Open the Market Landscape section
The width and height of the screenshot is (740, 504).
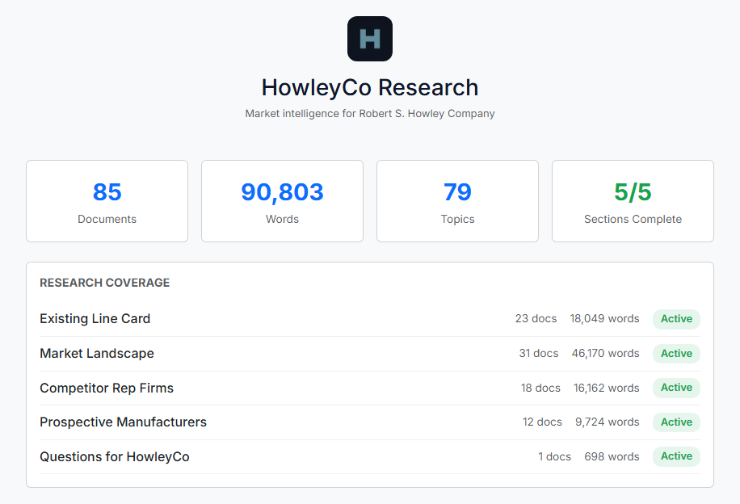97,354
